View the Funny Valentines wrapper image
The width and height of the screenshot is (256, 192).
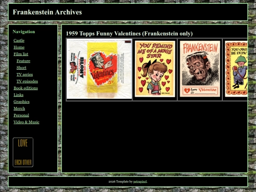click(x=99, y=69)
